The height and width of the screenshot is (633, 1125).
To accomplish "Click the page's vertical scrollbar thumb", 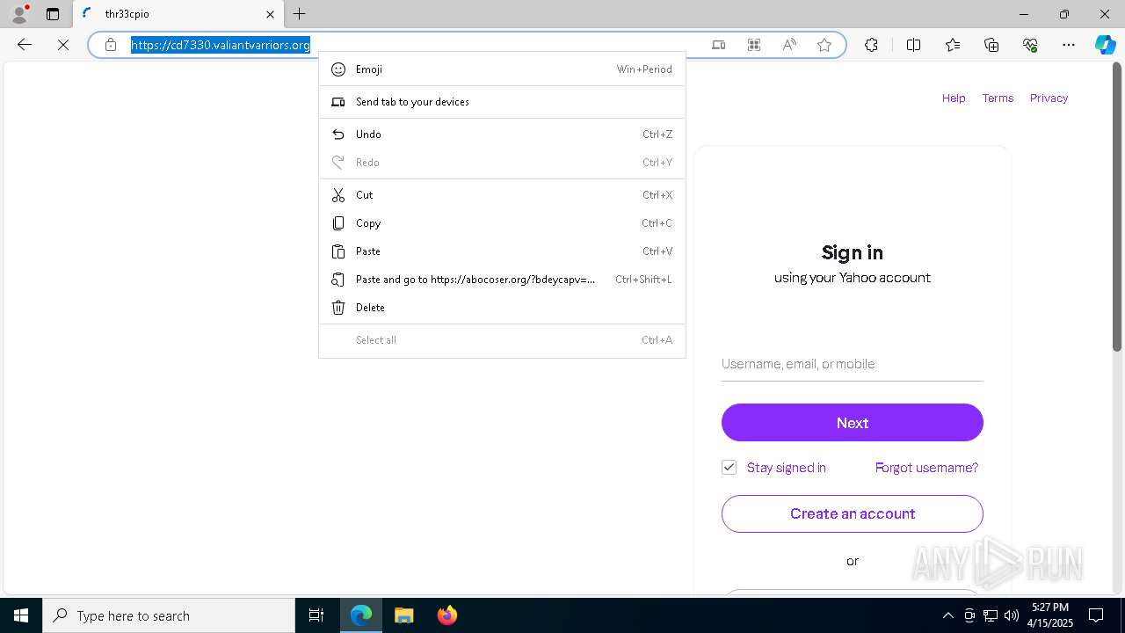I will [x=1117, y=207].
